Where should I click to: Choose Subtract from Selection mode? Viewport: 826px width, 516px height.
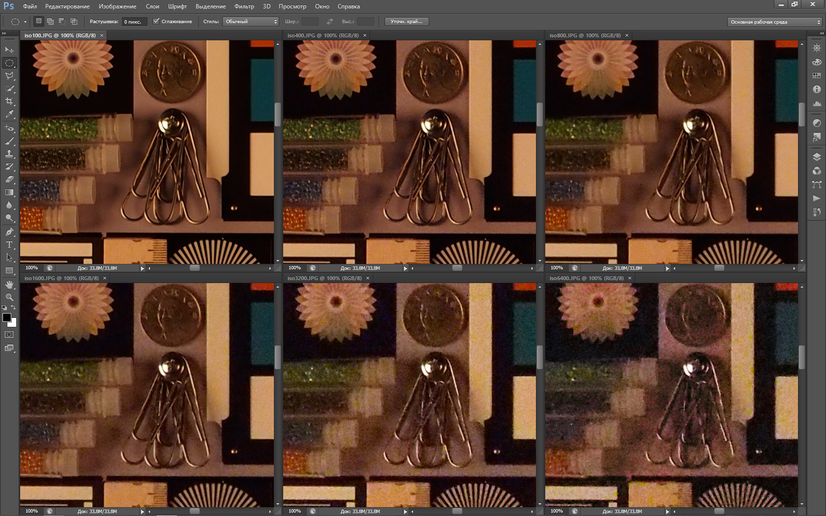click(62, 21)
